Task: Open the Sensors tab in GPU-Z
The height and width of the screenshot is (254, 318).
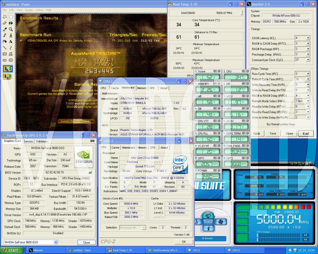Action: (x=28, y=141)
